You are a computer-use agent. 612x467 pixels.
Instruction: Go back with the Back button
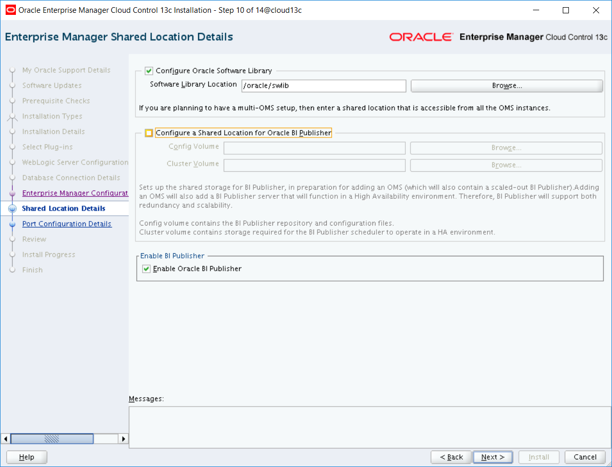(x=451, y=457)
